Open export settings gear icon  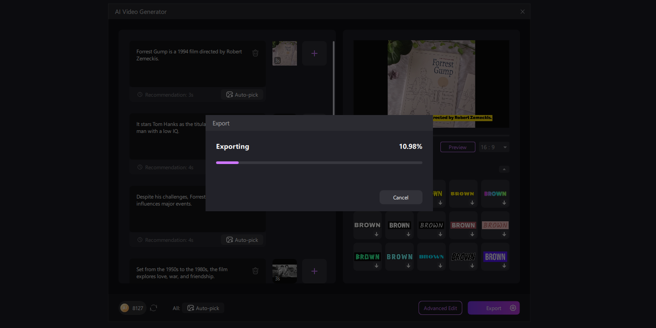point(513,308)
